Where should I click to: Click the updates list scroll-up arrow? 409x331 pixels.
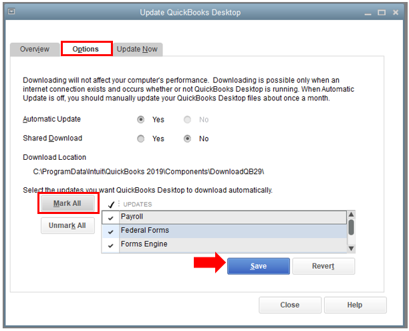[x=351, y=215]
